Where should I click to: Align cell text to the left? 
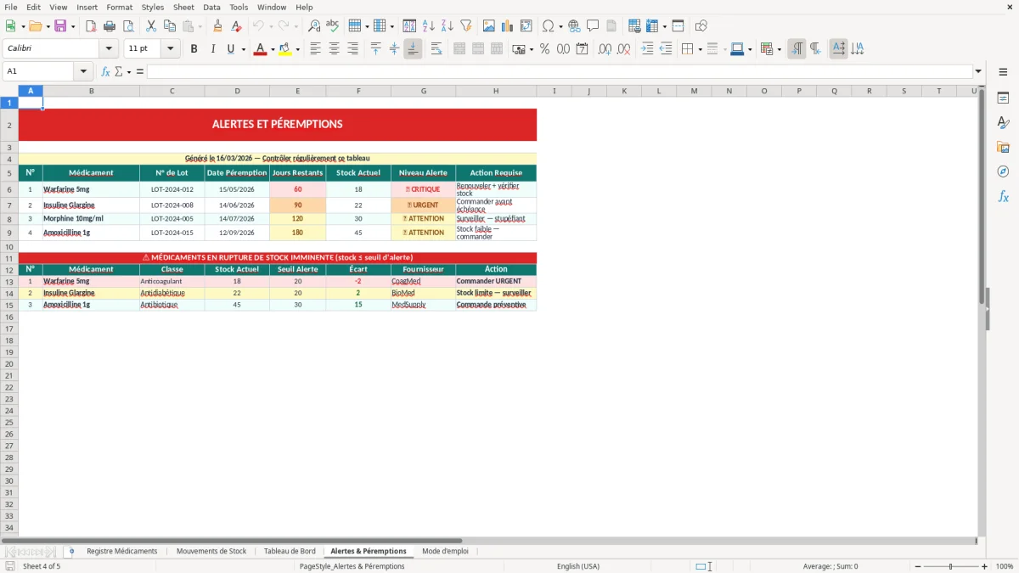316,48
